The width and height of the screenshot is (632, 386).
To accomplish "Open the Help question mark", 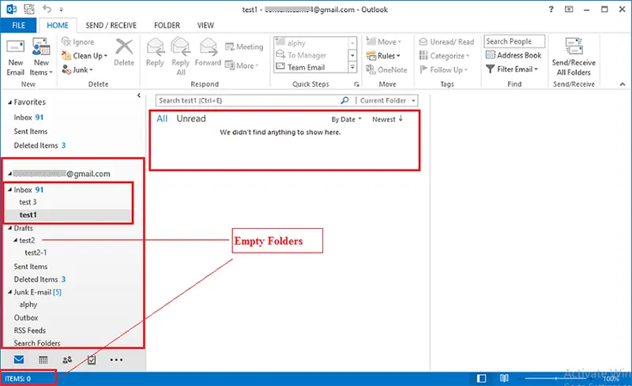I will point(551,9).
